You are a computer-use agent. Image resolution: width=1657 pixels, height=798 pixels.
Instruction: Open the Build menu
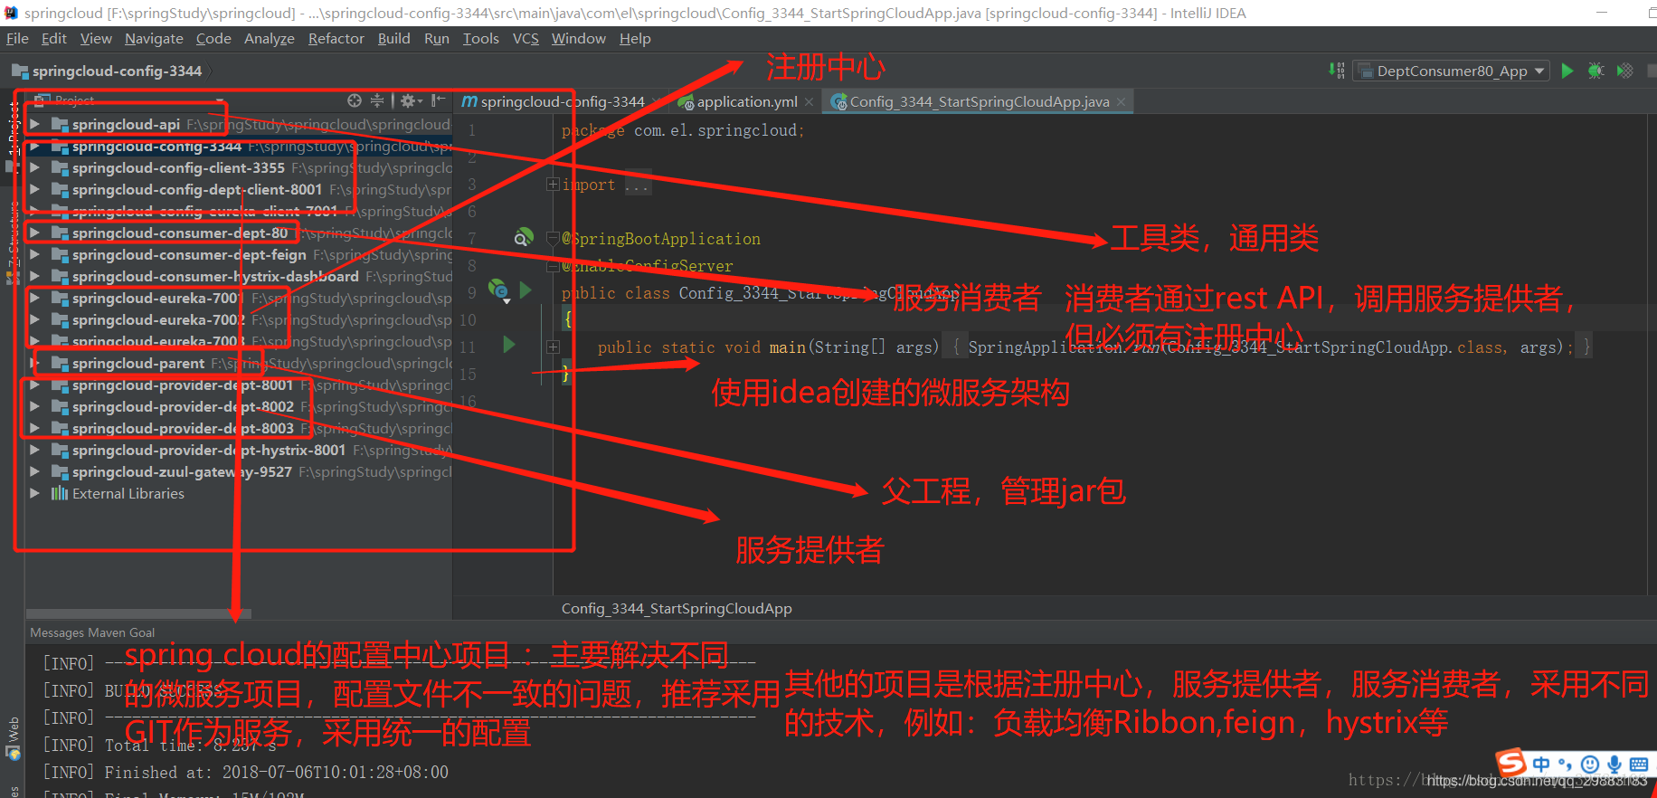[x=393, y=38]
